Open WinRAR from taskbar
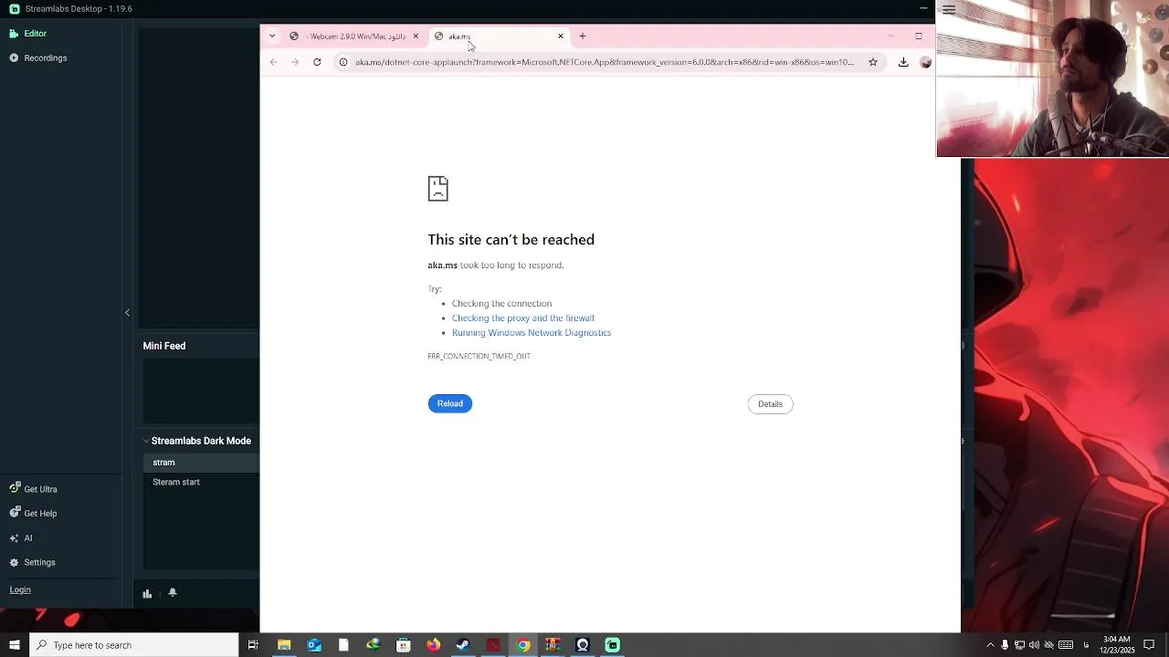 tap(553, 645)
